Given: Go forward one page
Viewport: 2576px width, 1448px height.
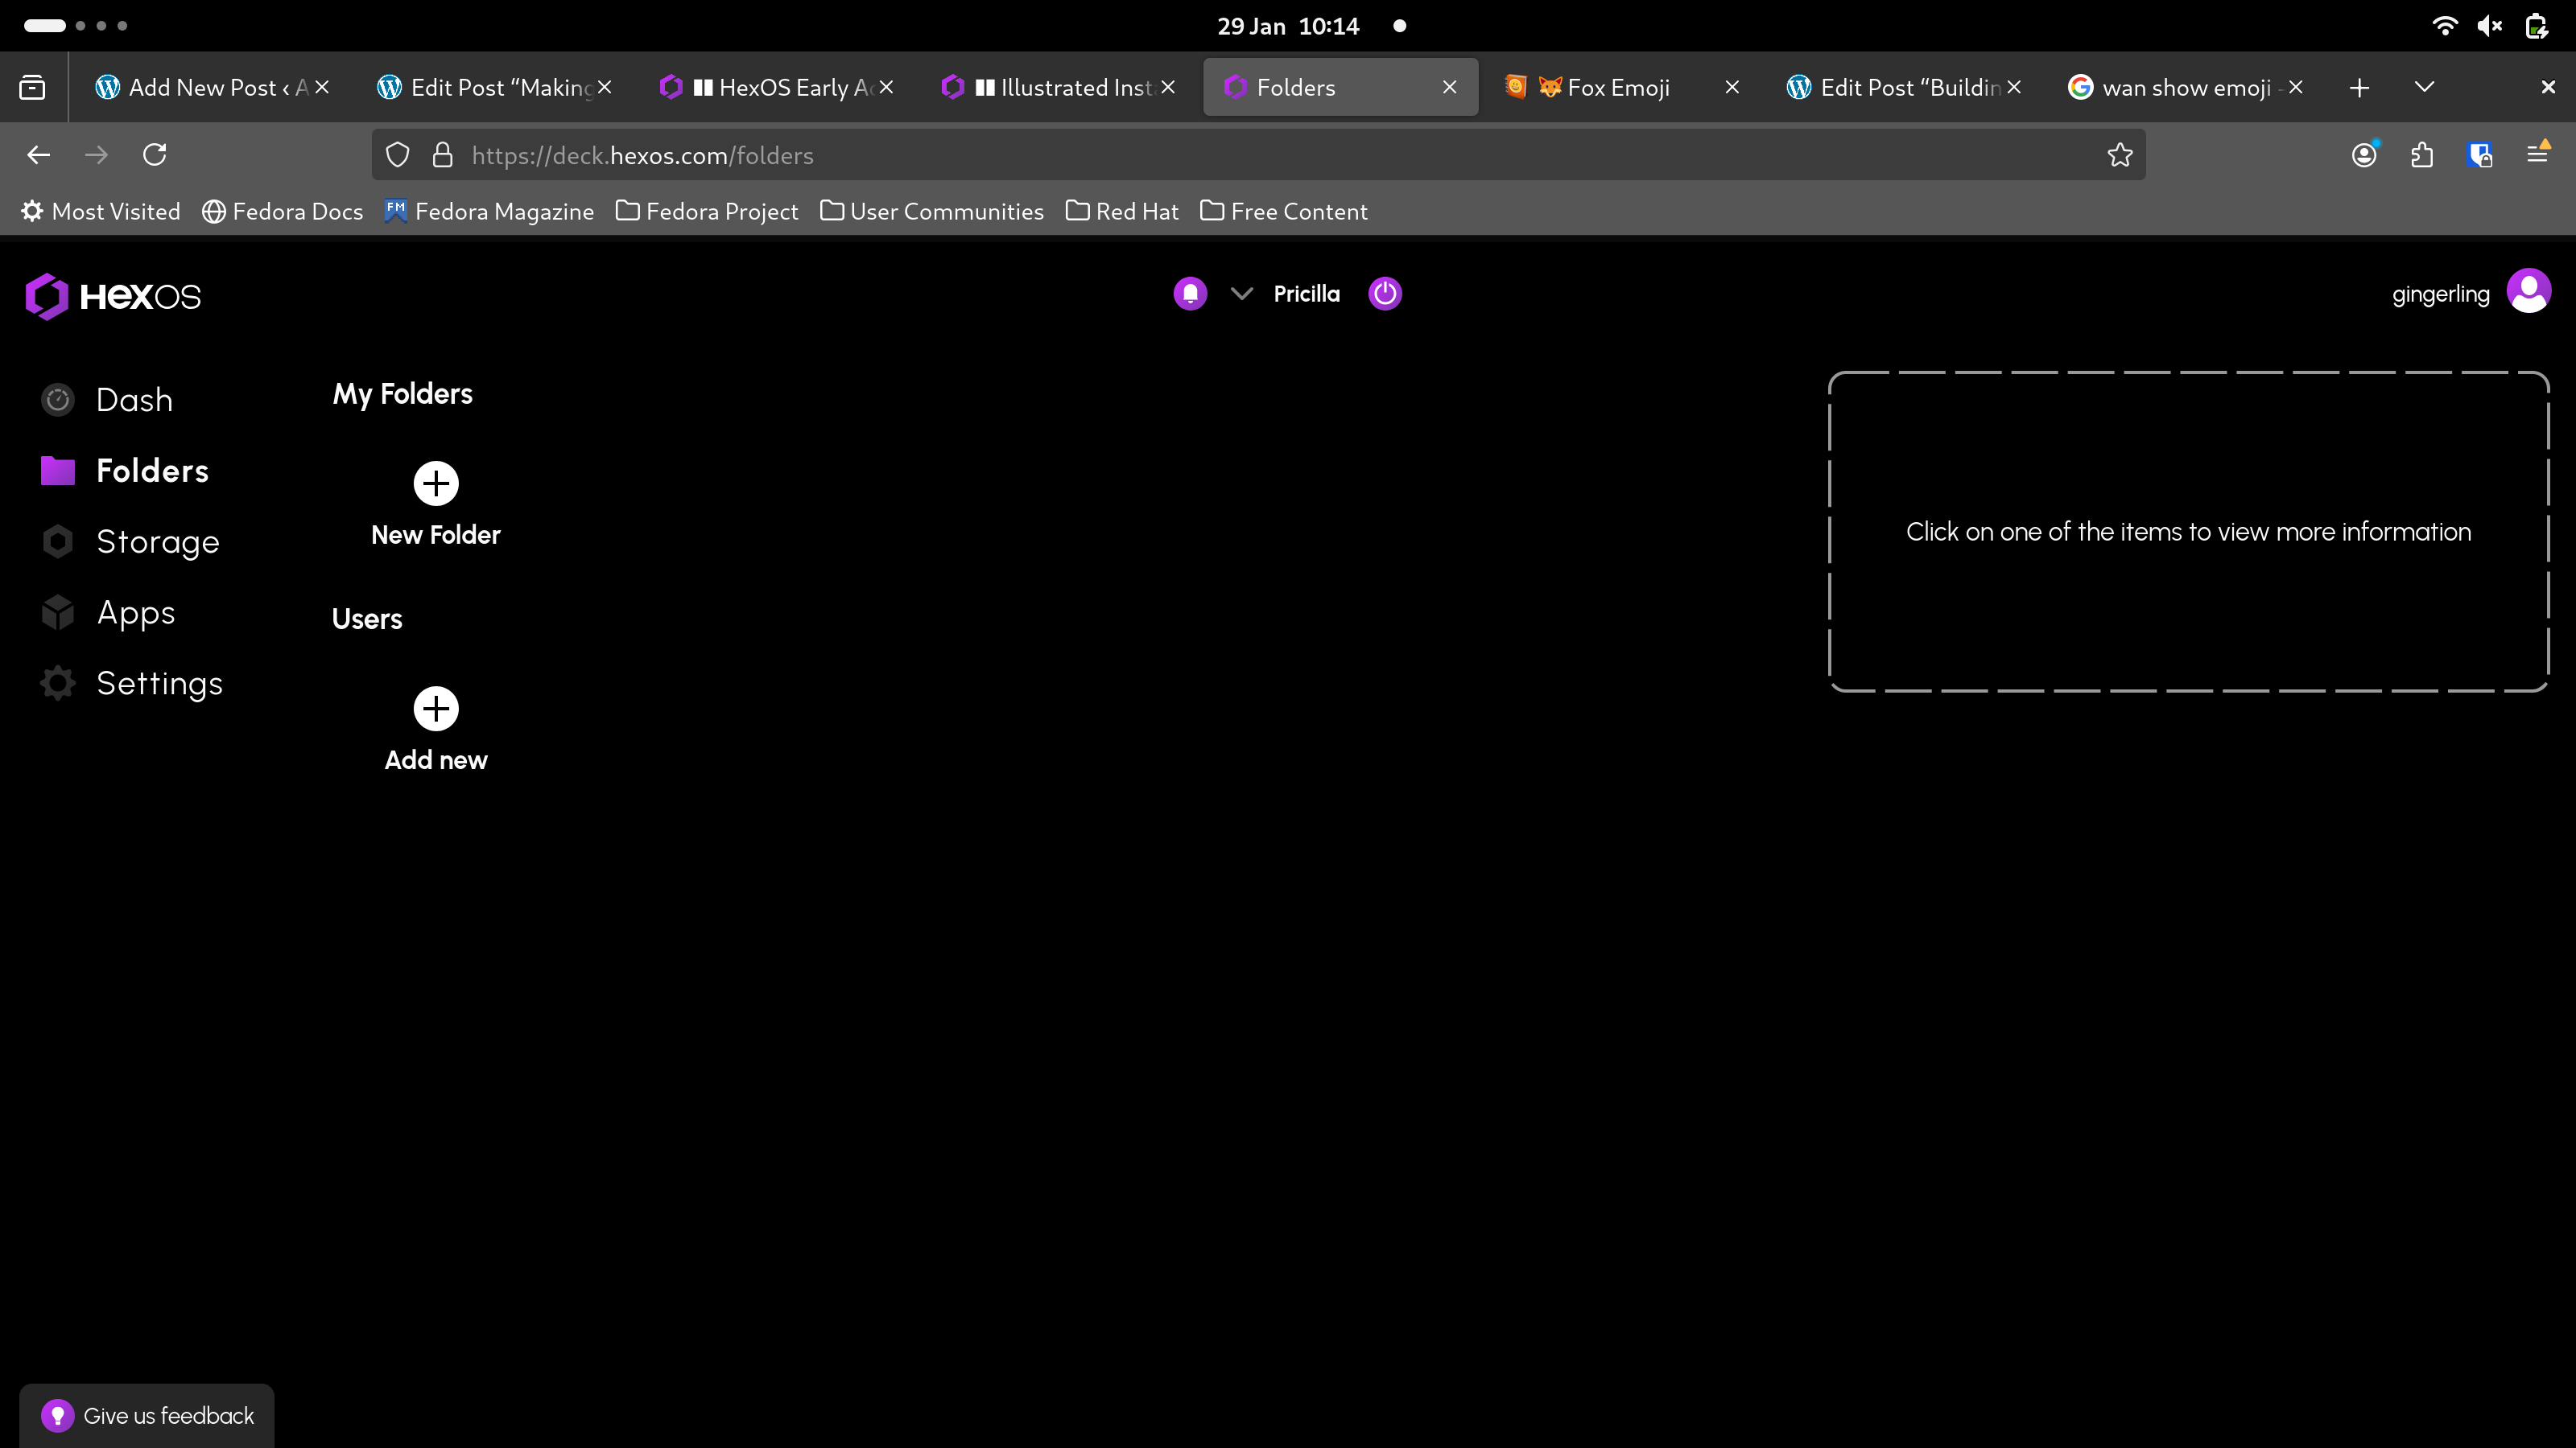Looking at the screenshot, I should [x=96, y=155].
